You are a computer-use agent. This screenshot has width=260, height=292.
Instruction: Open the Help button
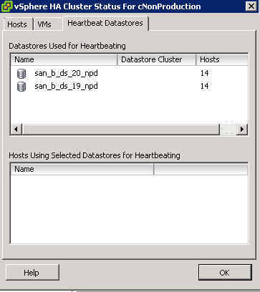click(x=32, y=273)
